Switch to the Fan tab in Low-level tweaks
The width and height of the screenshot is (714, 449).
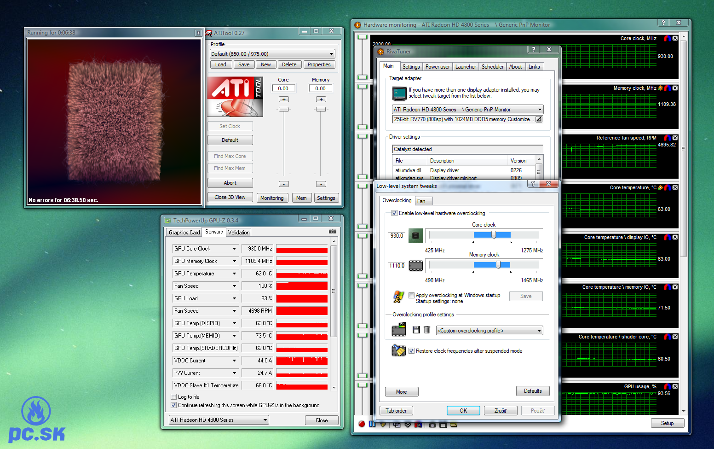424,201
